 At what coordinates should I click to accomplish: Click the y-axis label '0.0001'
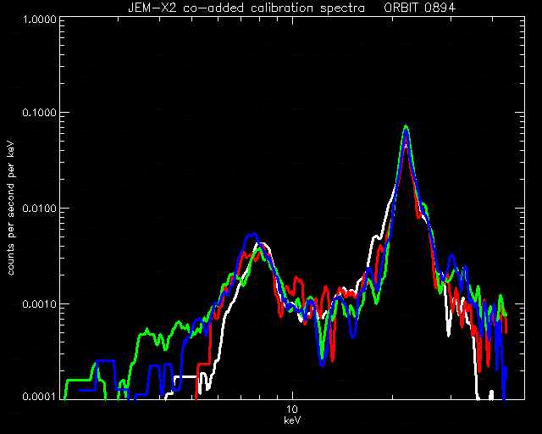tap(39, 396)
